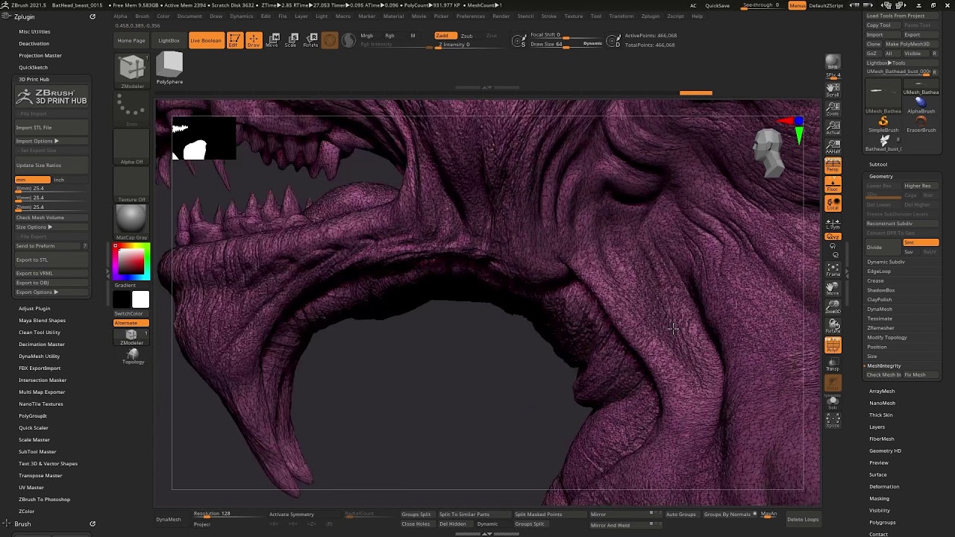Click the Frame icon
Image resolution: width=955 pixels, height=537 pixels.
pos(833,269)
